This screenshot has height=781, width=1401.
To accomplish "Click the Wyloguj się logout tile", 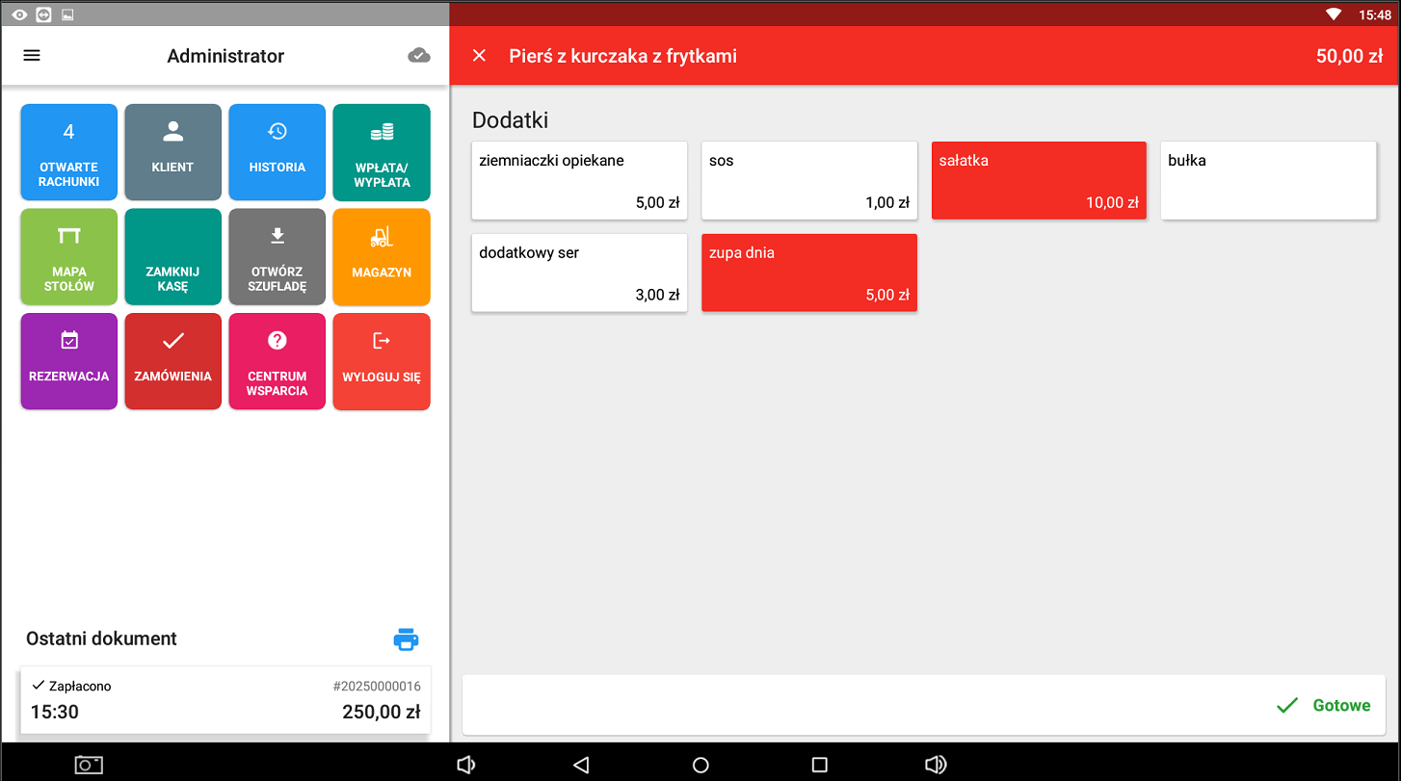I will [x=382, y=361].
